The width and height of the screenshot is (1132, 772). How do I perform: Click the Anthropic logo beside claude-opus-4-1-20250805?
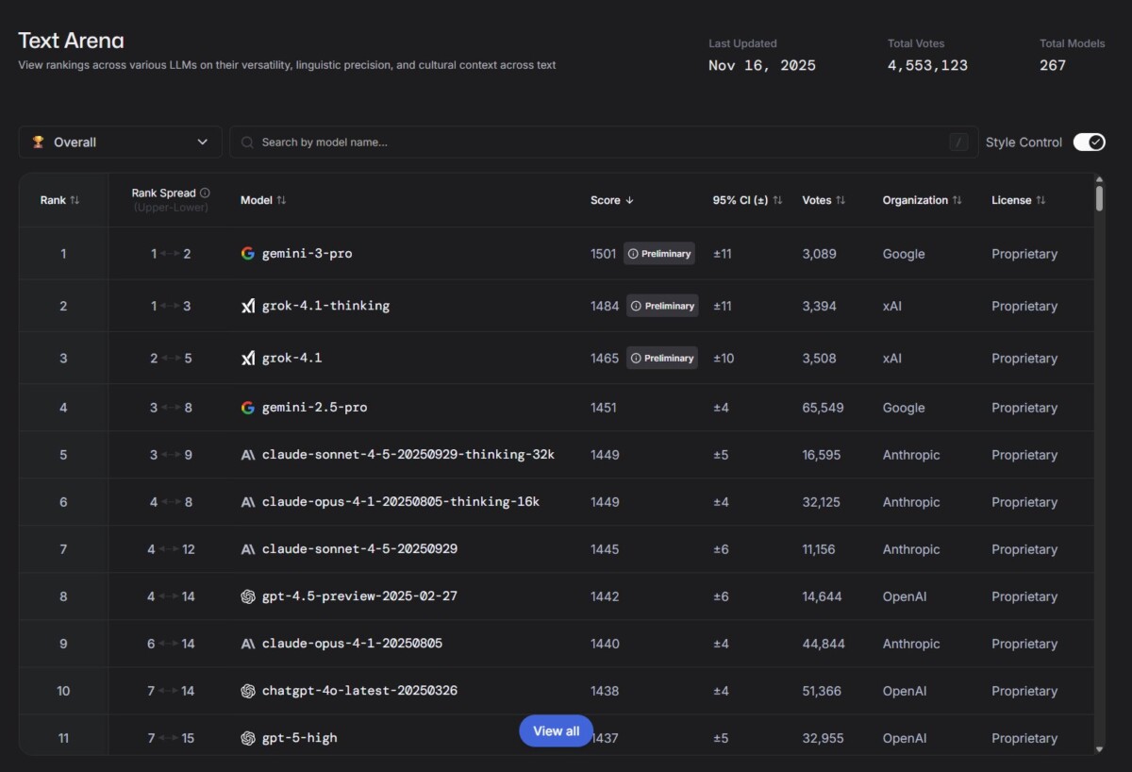point(248,644)
